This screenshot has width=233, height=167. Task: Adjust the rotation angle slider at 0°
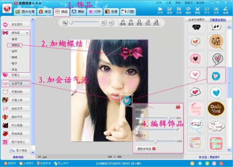coord(137,129)
